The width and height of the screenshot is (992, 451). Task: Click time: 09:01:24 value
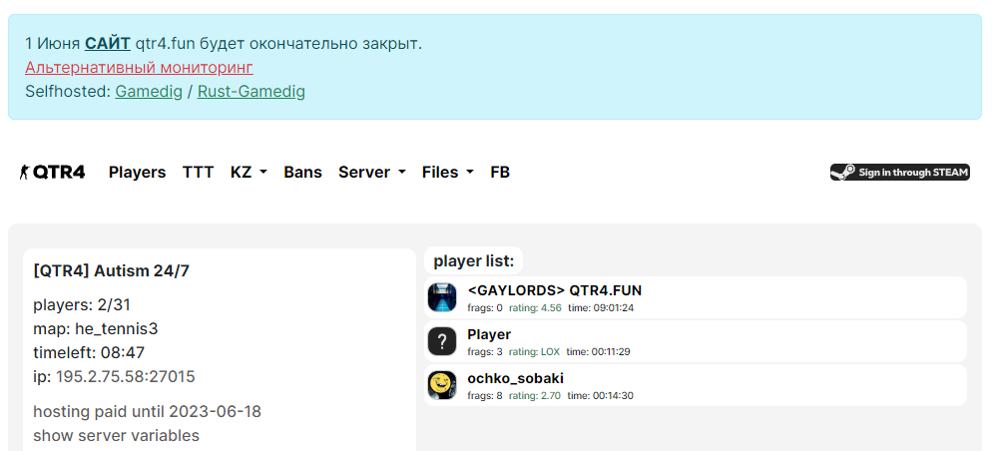[x=601, y=308]
